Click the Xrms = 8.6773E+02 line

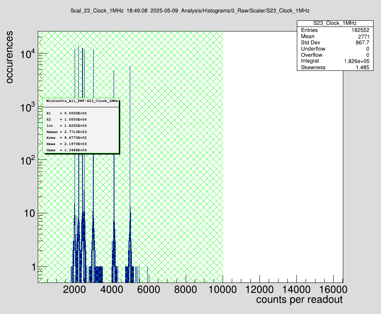pos(66,138)
